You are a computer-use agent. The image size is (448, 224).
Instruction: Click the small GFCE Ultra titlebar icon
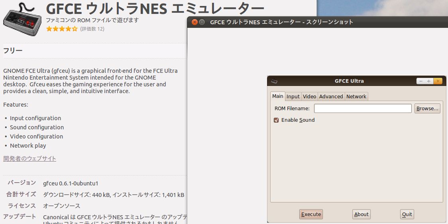click(x=274, y=81)
